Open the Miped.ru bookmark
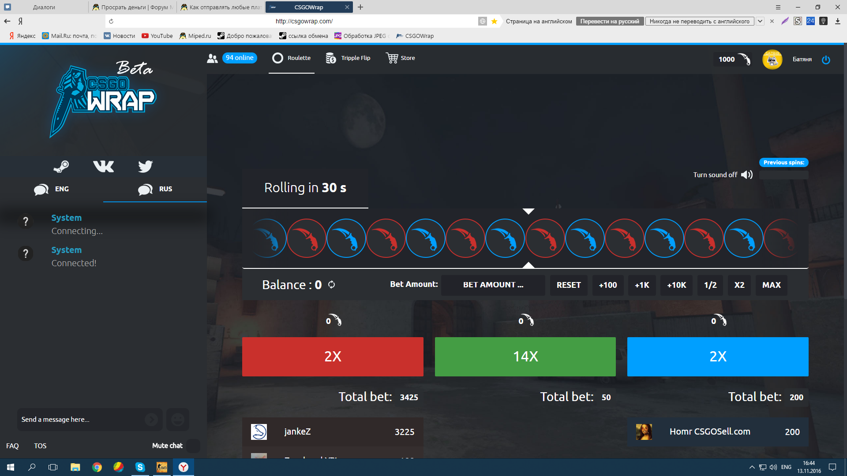 pos(195,36)
